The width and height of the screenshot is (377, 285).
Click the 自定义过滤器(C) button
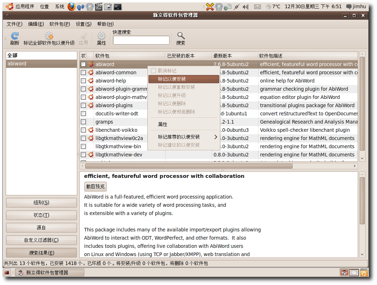tap(41, 240)
